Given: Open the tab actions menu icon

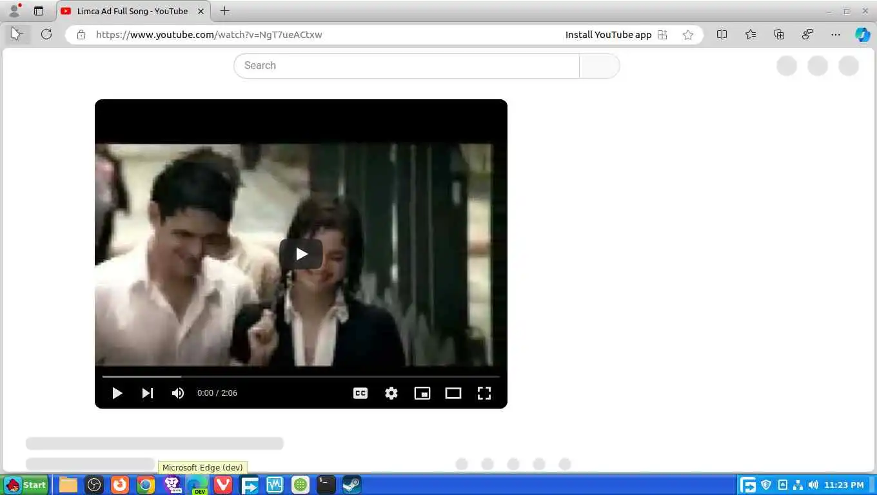Looking at the screenshot, I should coord(39,11).
